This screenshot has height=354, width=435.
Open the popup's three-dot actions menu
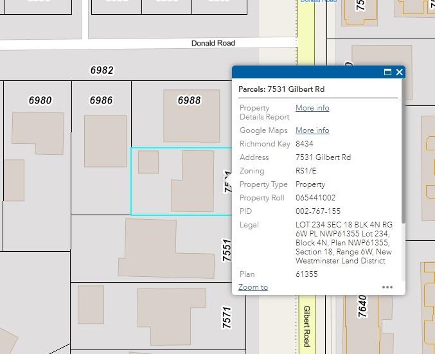click(x=387, y=287)
